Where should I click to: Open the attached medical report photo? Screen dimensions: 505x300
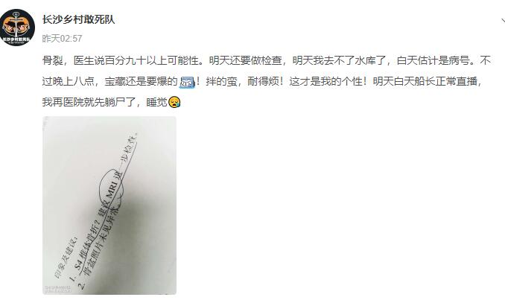click(109, 205)
